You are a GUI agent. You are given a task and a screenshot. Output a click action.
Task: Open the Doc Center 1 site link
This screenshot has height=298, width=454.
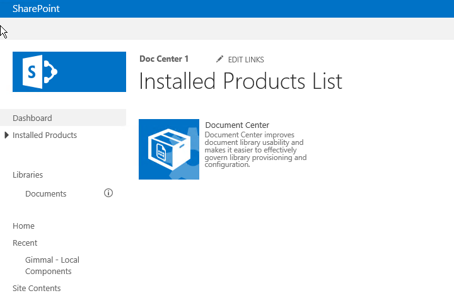tap(164, 59)
